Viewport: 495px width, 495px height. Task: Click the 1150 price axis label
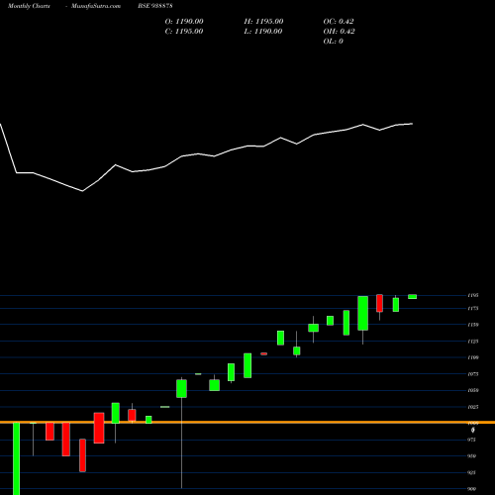473,325
